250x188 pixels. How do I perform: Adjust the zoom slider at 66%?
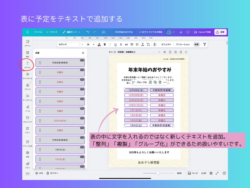[158, 173]
